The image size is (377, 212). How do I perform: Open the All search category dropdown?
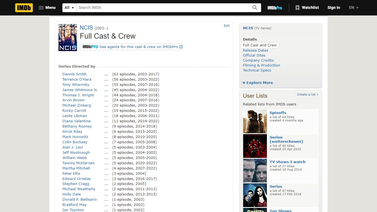[69, 8]
